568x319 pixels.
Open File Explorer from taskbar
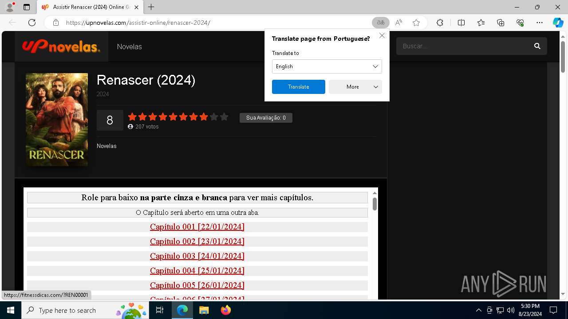click(204, 310)
